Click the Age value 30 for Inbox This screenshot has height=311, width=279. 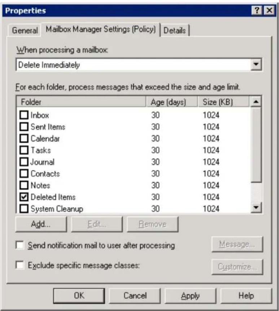(155, 115)
